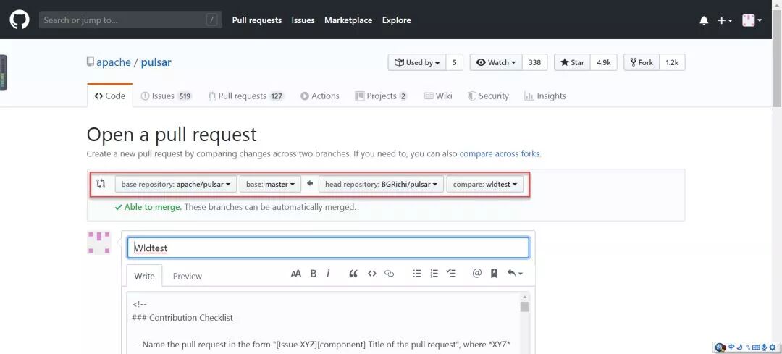The image size is (782, 354).
Task: View the 1.2k forks count
Action: click(x=672, y=62)
